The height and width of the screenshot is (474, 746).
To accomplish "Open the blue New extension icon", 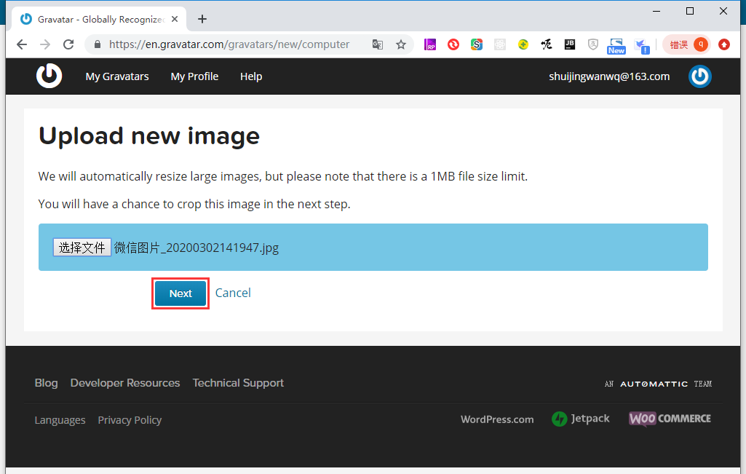I will 616,46.
